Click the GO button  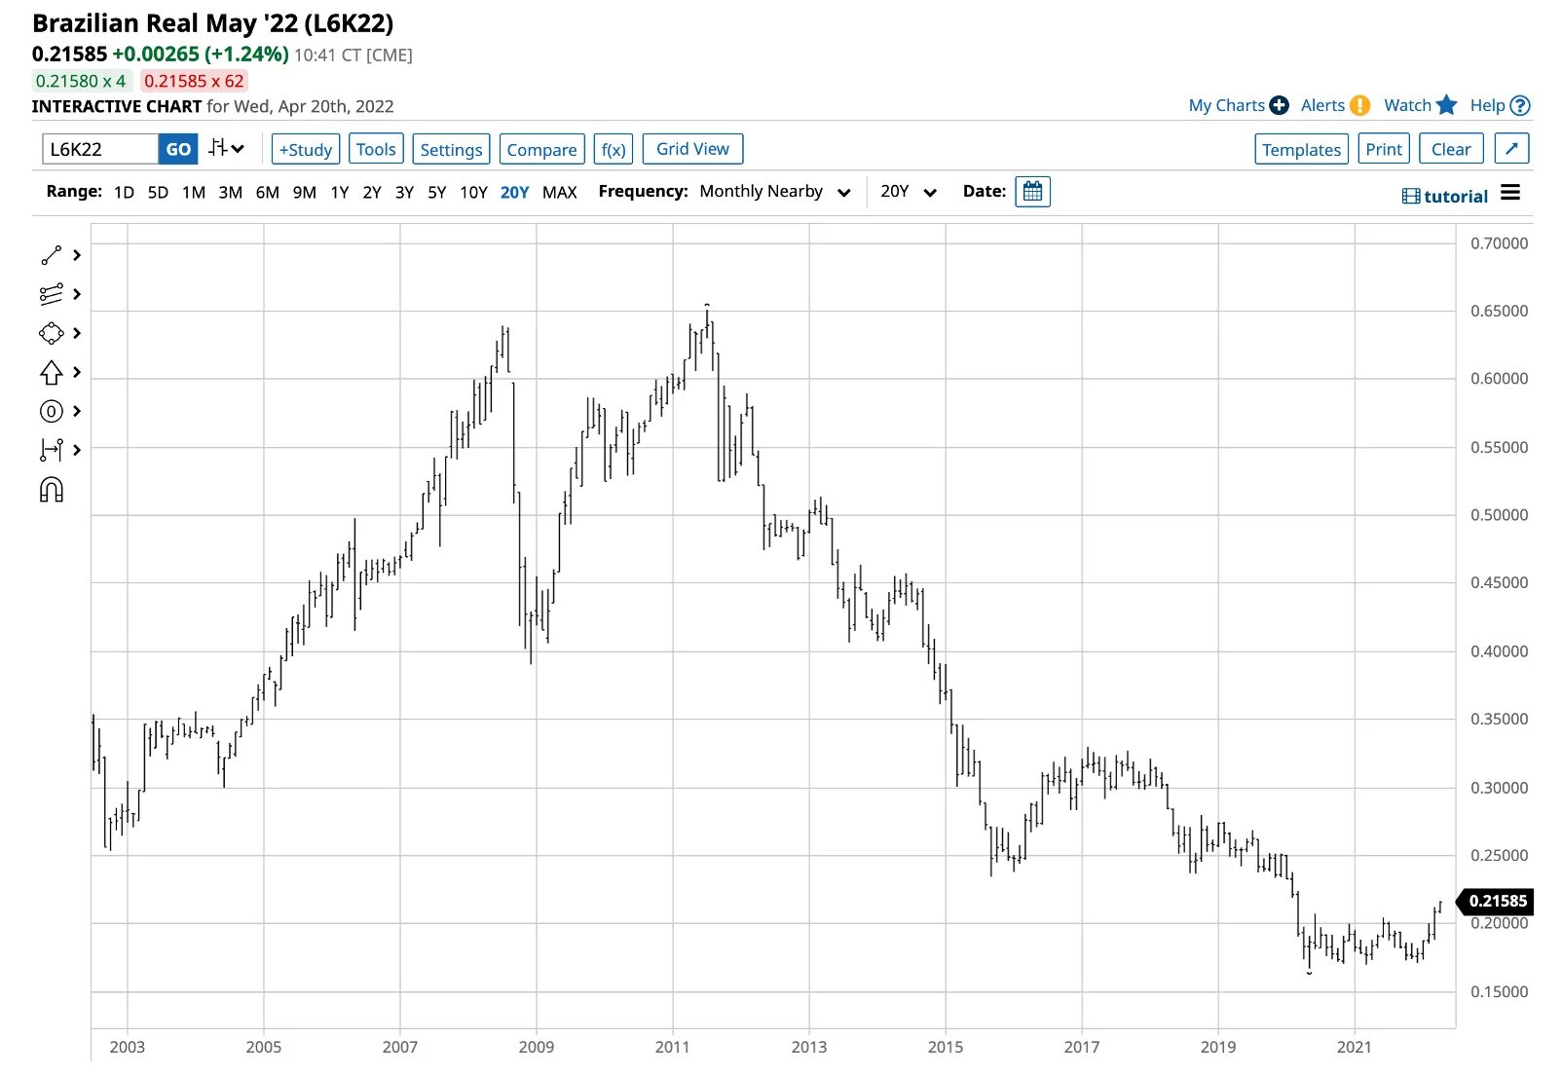178,149
